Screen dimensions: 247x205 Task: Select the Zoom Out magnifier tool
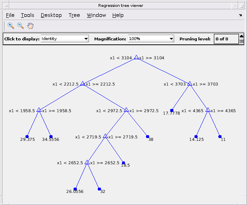(21, 26)
